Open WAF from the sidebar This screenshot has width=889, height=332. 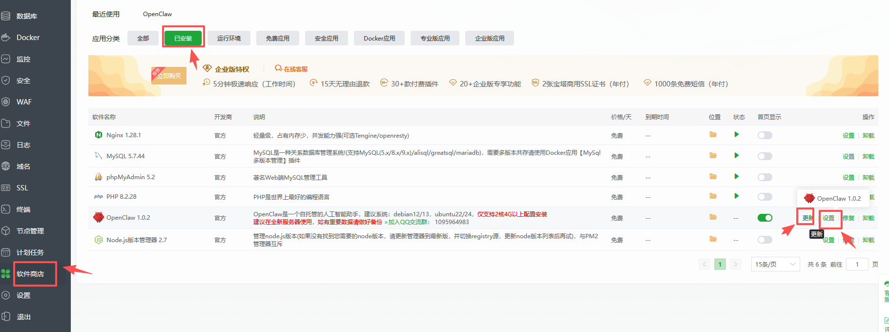click(24, 102)
